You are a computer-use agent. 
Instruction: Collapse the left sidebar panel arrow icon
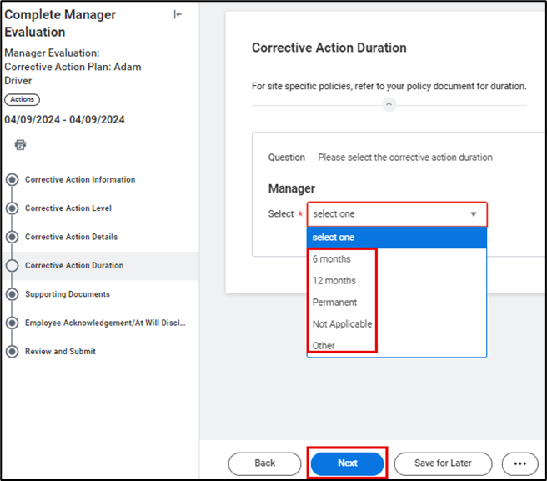pyautogui.click(x=178, y=14)
